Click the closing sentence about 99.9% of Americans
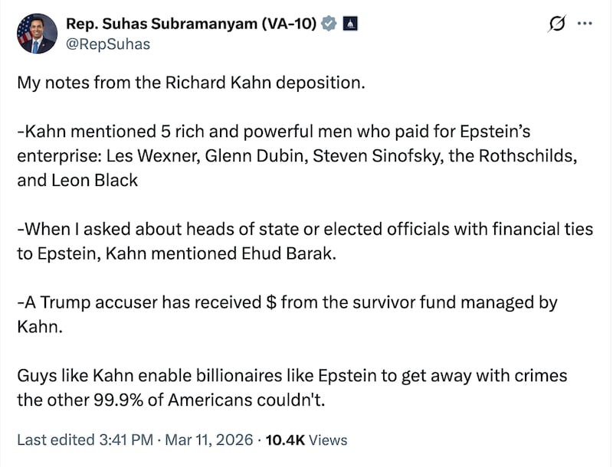This screenshot has height=467, width=613. [291, 376]
